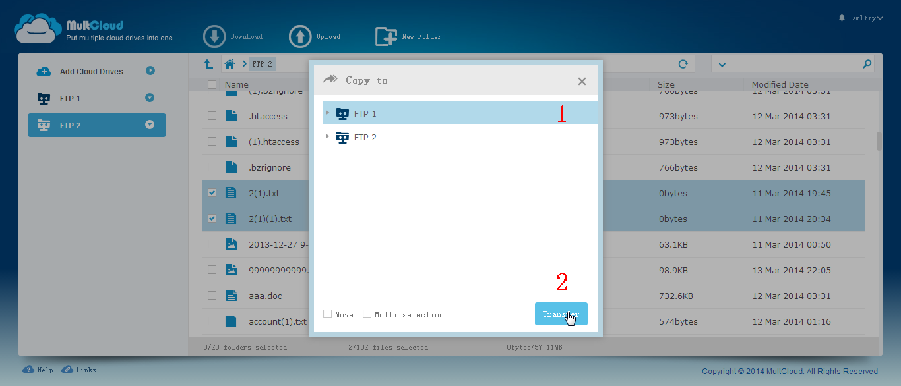Open the Links link
Image resolution: width=901 pixels, height=386 pixels.
pos(78,370)
